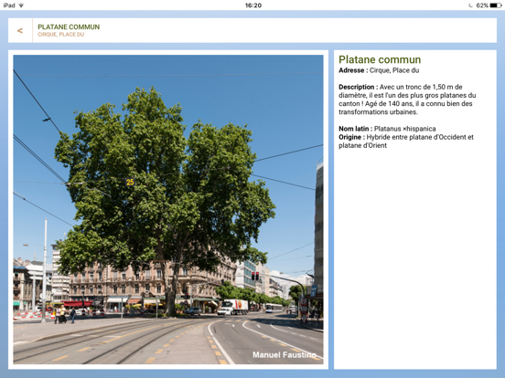Tap the "iPad" label in status bar

pos(9,5)
